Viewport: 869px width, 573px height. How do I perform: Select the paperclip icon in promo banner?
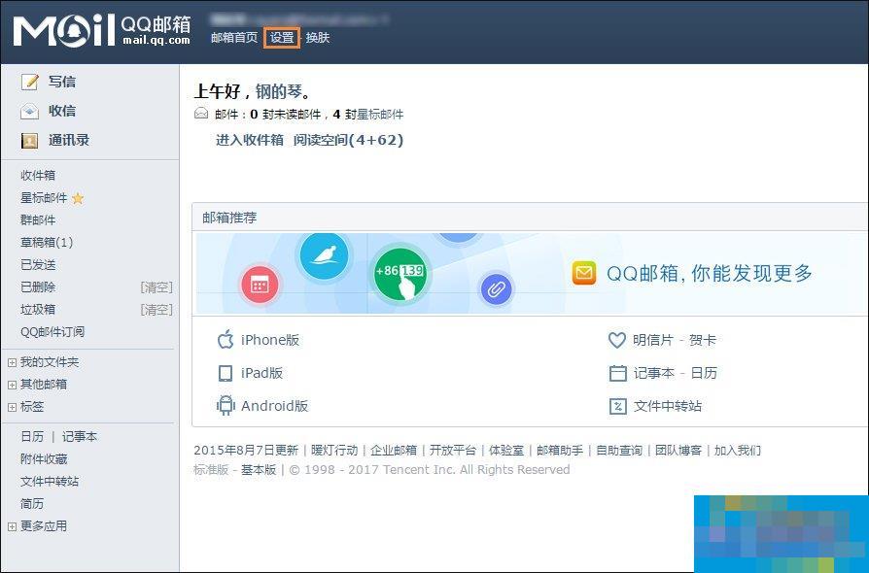point(496,290)
